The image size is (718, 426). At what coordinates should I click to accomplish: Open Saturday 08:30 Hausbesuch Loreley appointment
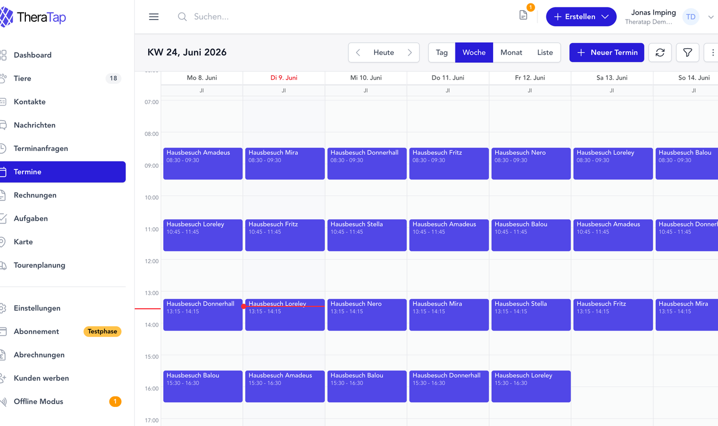pos(613,164)
